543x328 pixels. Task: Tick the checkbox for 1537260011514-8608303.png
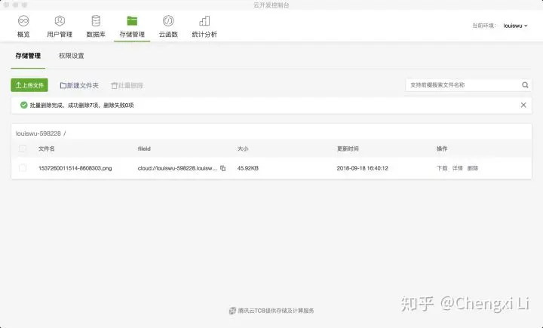[23, 168]
